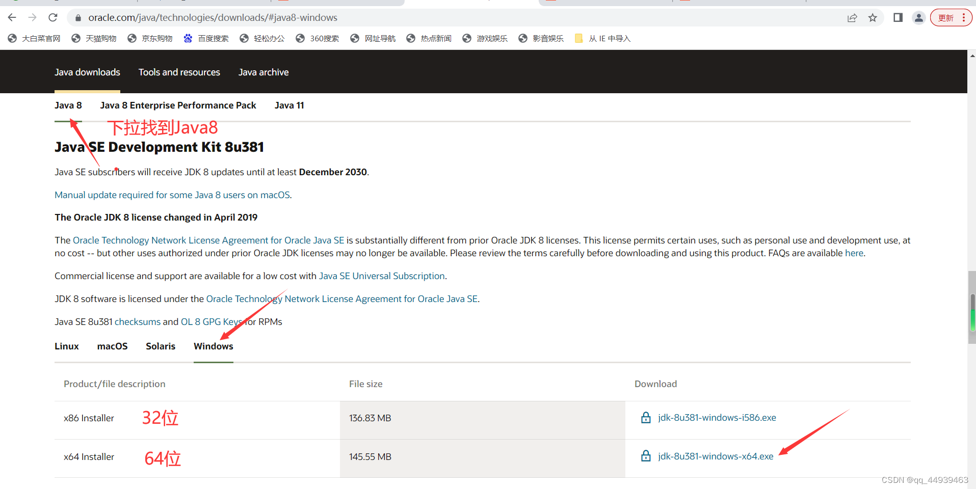Select the Solaris tab

tap(161, 346)
